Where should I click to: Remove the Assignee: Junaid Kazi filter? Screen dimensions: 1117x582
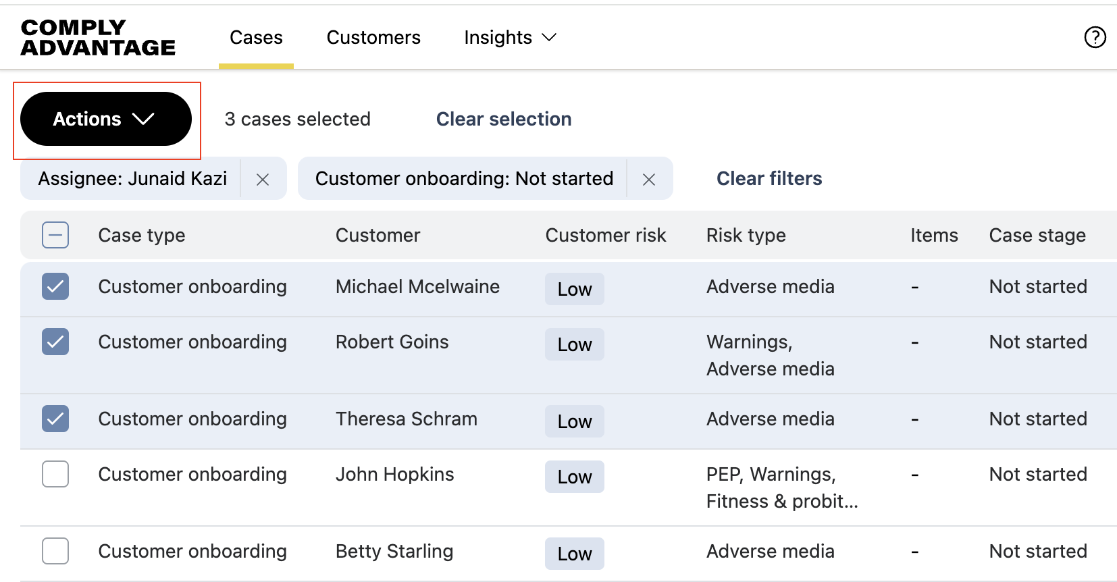point(263,179)
